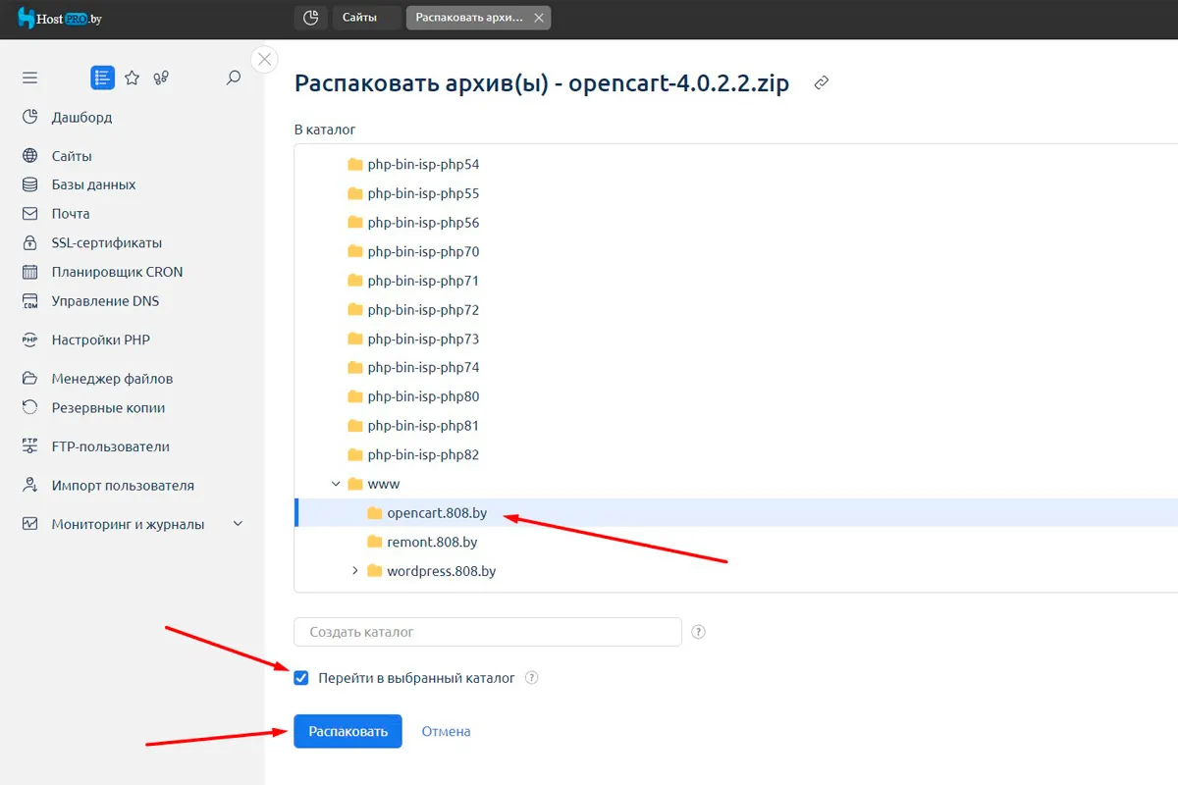The width and height of the screenshot is (1178, 785).
Task: Click help icon beside go-to-catalog checkbox
Action: 532,678
